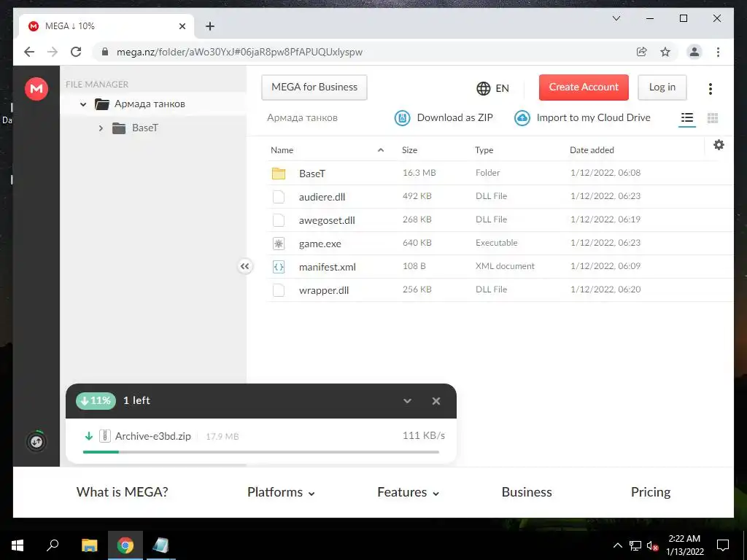
Task: Switch to list view
Action: pyautogui.click(x=686, y=117)
